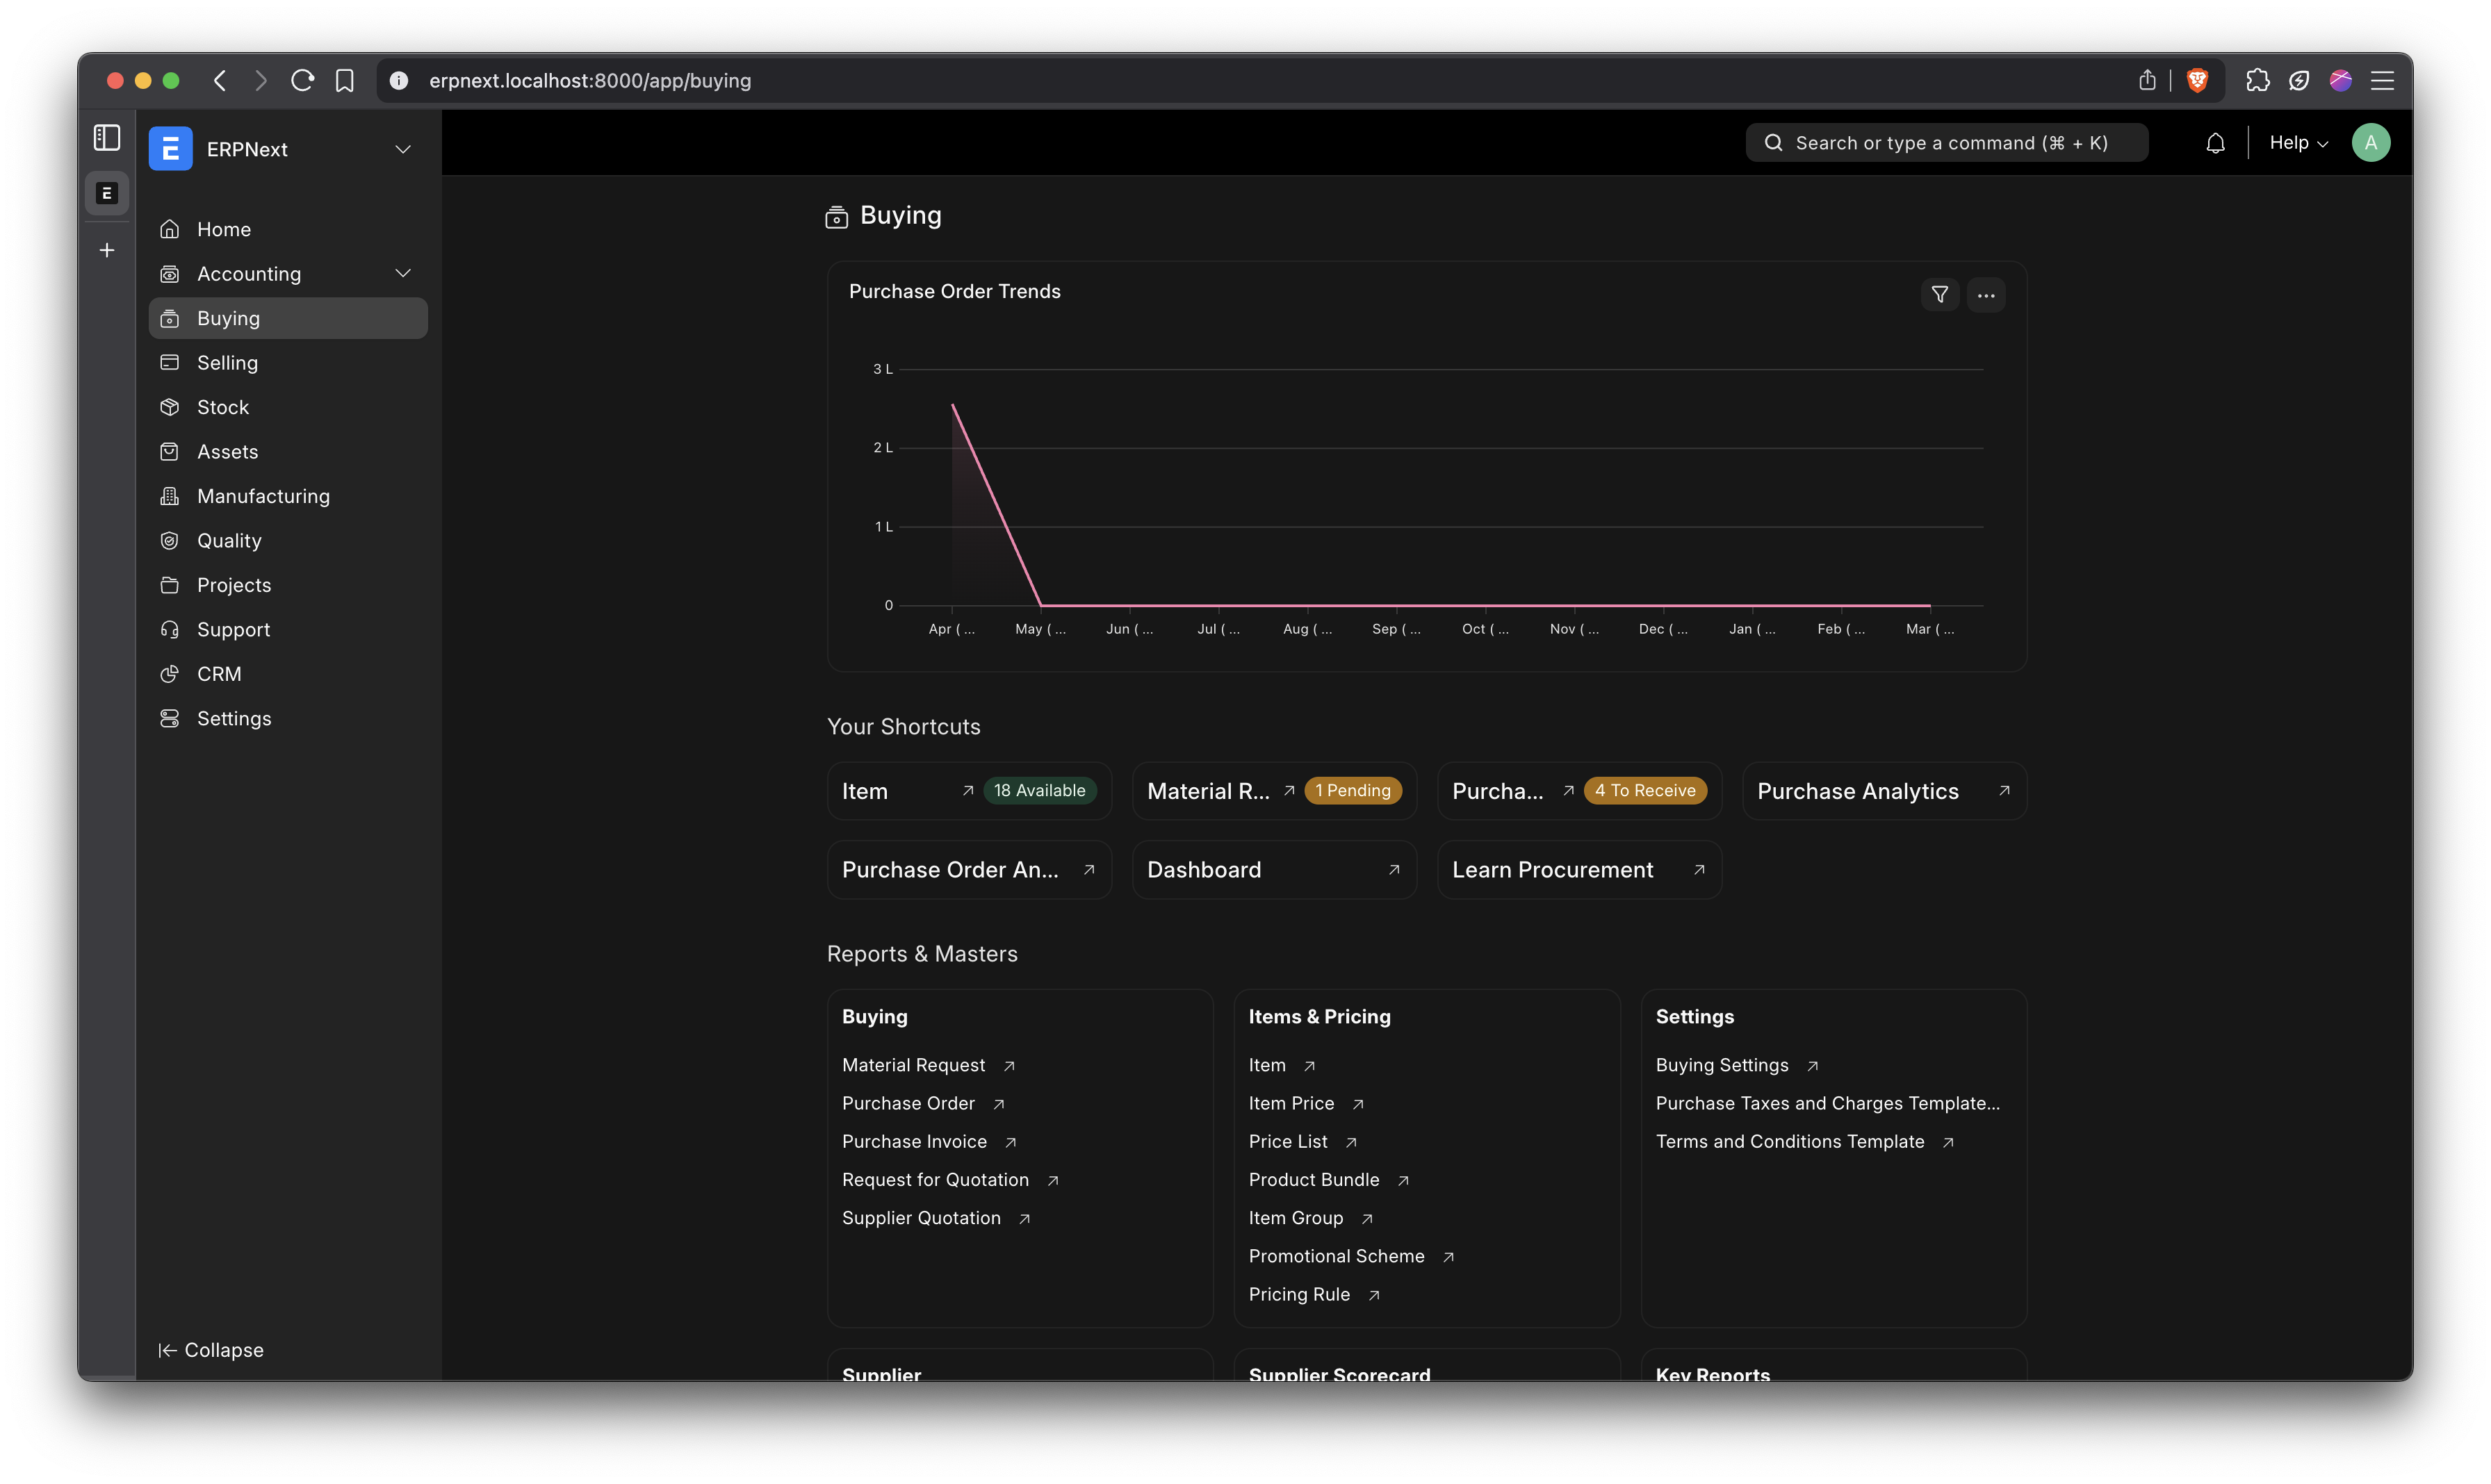The width and height of the screenshot is (2491, 1484).
Task: Open Purchase Order Analysis shortcut
Action: tap(968, 870)
